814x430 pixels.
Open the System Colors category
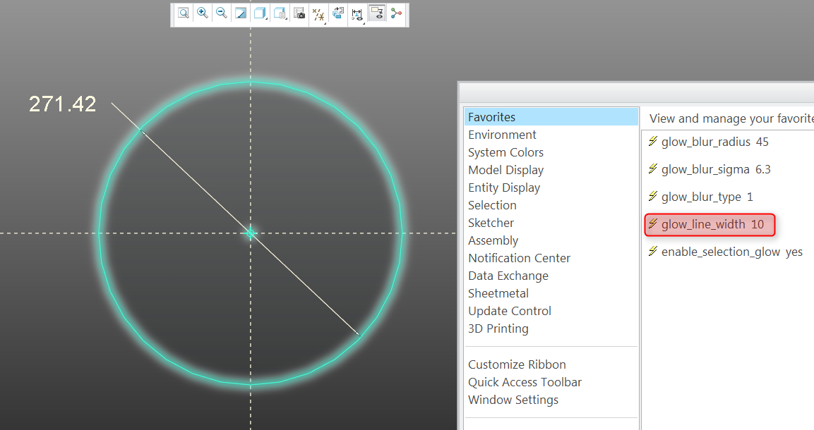(x=505, y=152)
